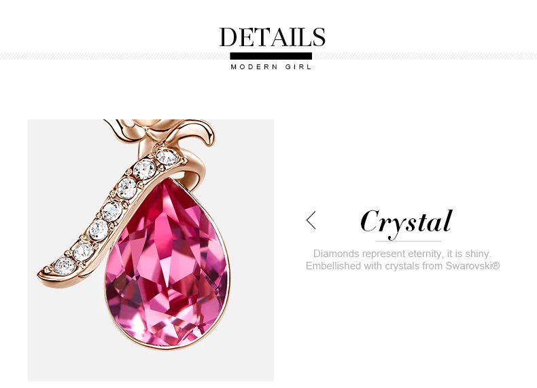Click the DETAILS heading
Screen dimensions: 537x388
point(273,37)
